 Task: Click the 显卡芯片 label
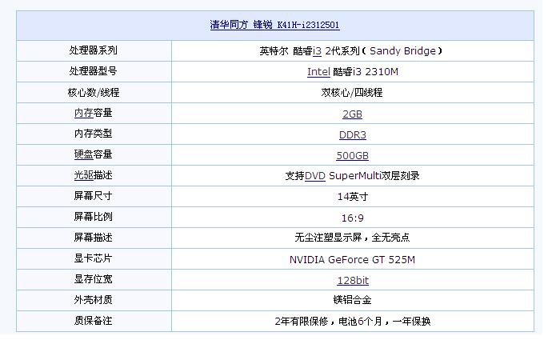93,258
